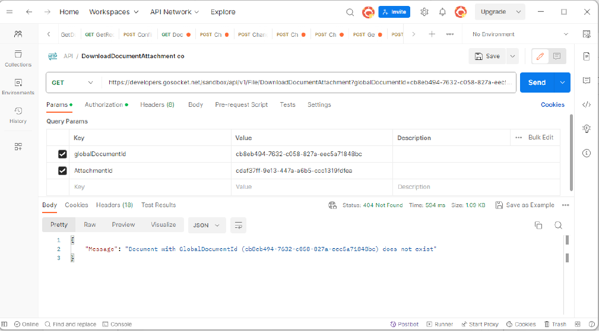
Task: Open the Tests tab
Action: coord(287,104)
